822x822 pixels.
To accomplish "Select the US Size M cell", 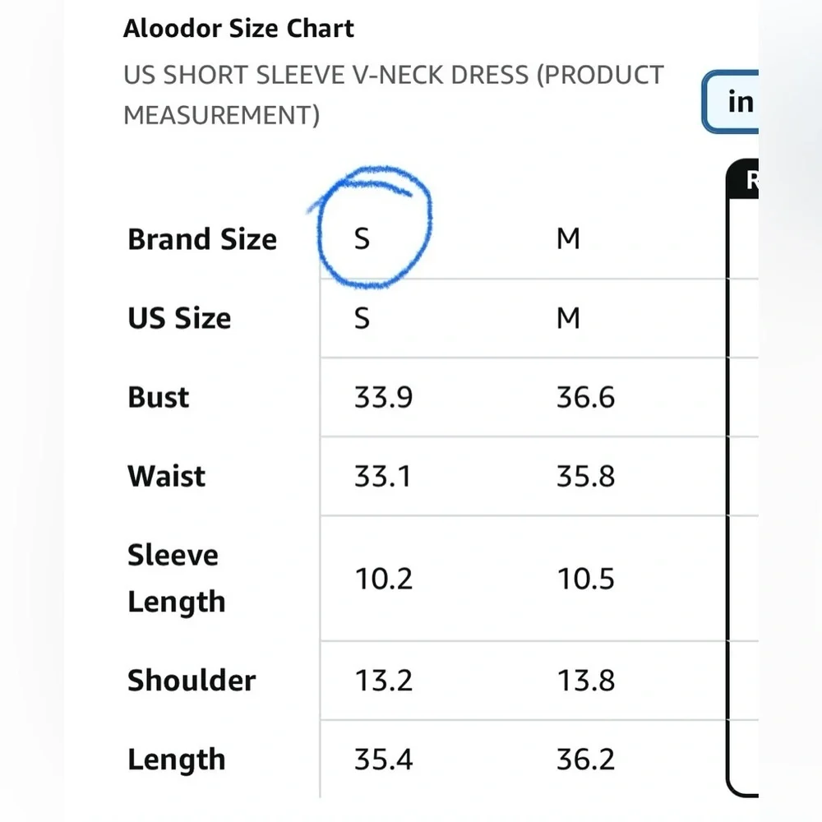I will [x=568, y=318].
